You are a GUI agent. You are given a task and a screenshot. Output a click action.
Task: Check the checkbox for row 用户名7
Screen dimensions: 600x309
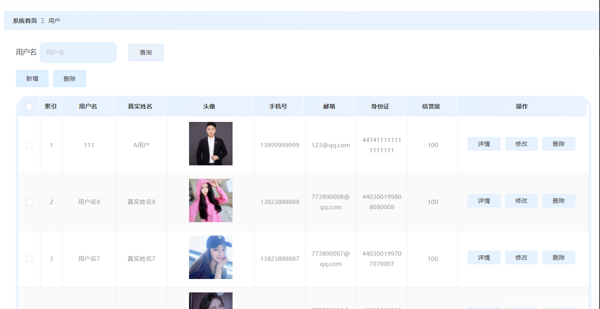pos(29,259)
